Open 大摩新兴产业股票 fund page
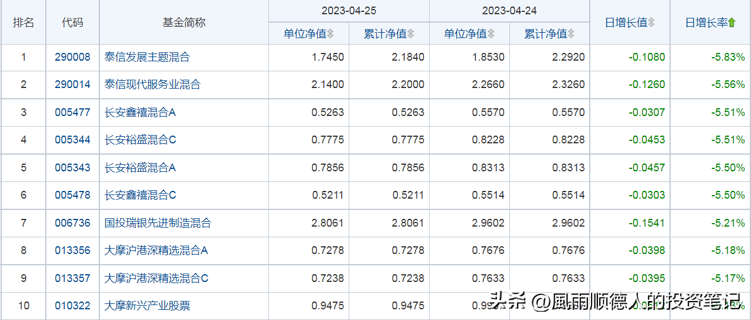This screenshot has width=751, height=320. click(x=147, y=306)
